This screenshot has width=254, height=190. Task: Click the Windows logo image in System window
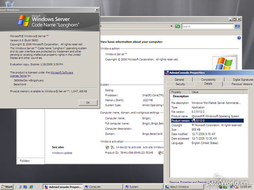click(x=224, y=63)
